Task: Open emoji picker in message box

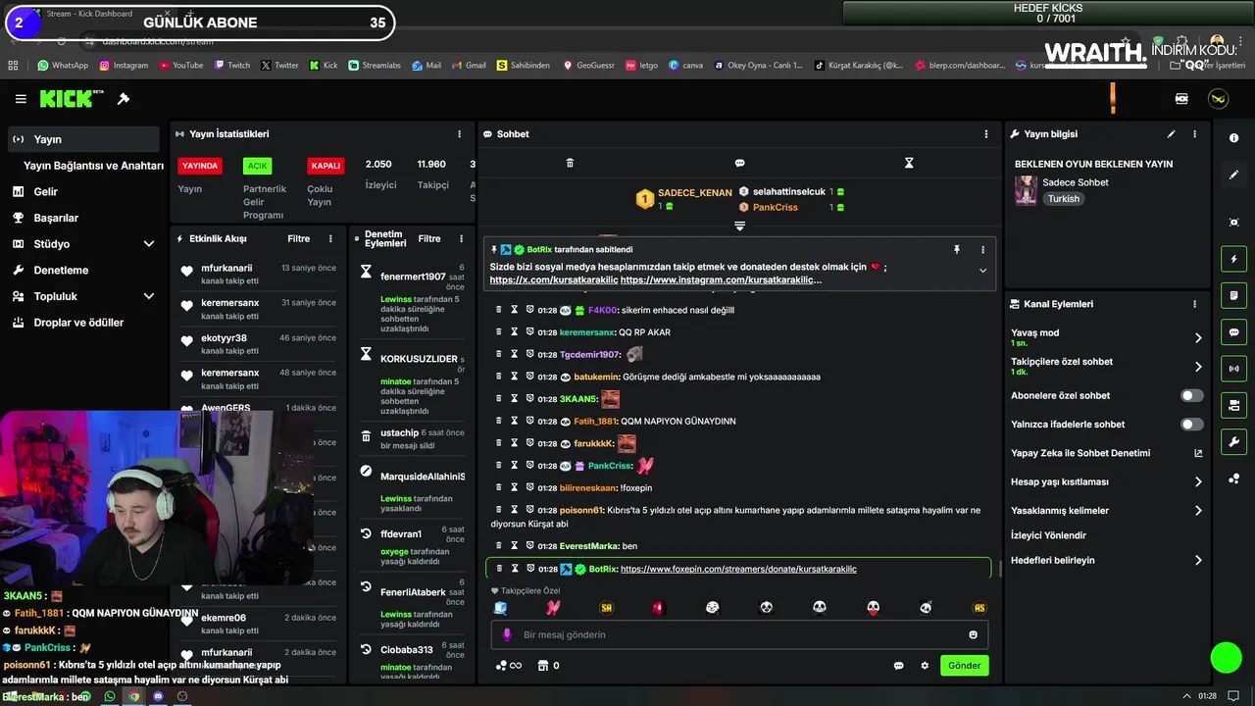Action: (x=973, y=634)
